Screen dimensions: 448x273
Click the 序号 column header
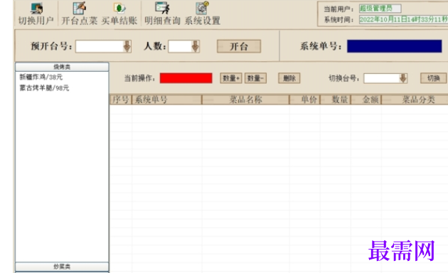pyautogui.click(x=121, y=100)
